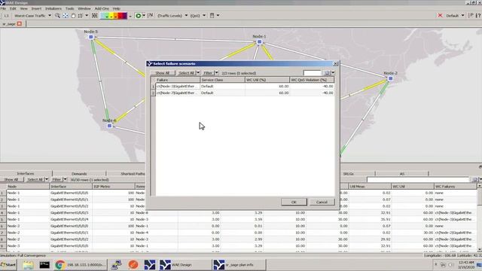Open main table Filter dropdown arrow
Screen dimensions: 482x271
65,179
